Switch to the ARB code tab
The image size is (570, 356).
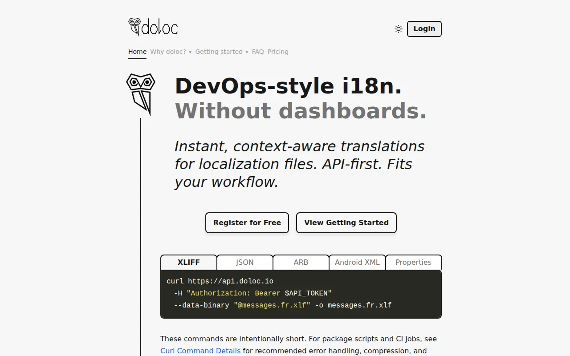pos(301,262)
